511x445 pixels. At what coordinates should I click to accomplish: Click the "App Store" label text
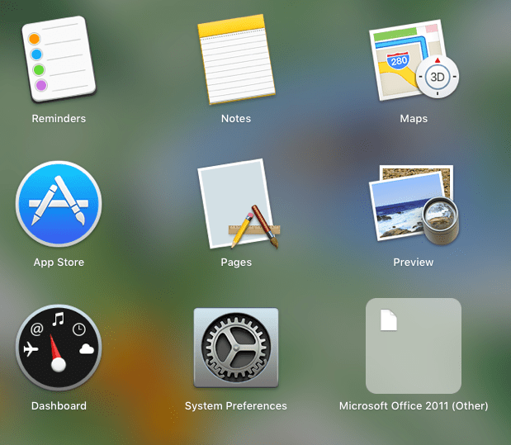(x=59, y=262)
